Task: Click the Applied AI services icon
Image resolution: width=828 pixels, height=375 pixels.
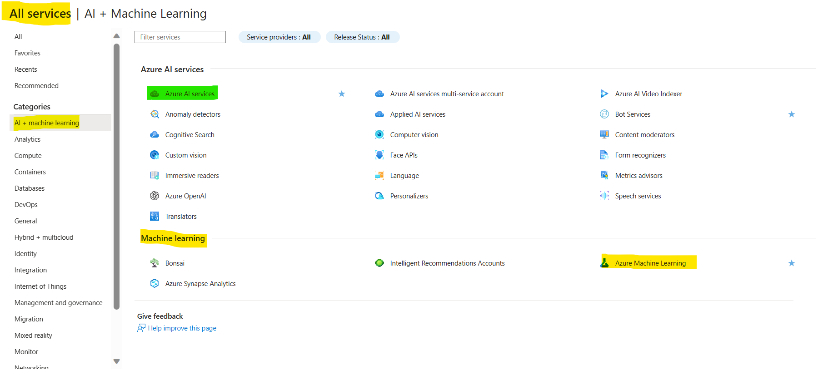Action: (x=379, y=114)
